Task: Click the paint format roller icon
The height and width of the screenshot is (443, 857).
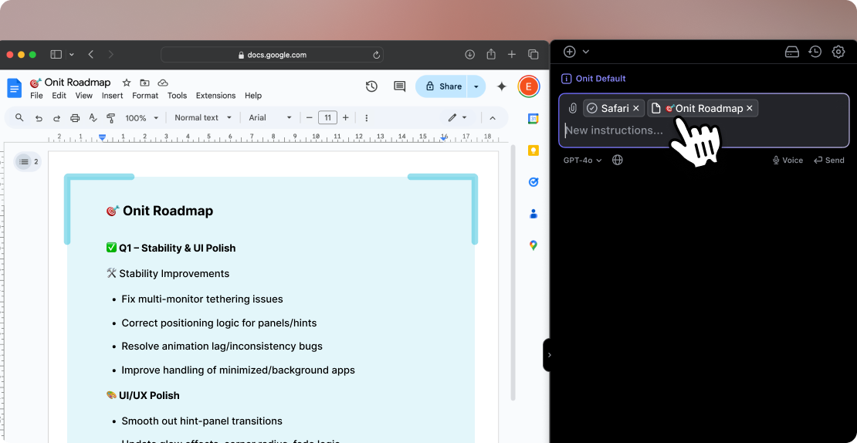Action: (x=110, y=118)
